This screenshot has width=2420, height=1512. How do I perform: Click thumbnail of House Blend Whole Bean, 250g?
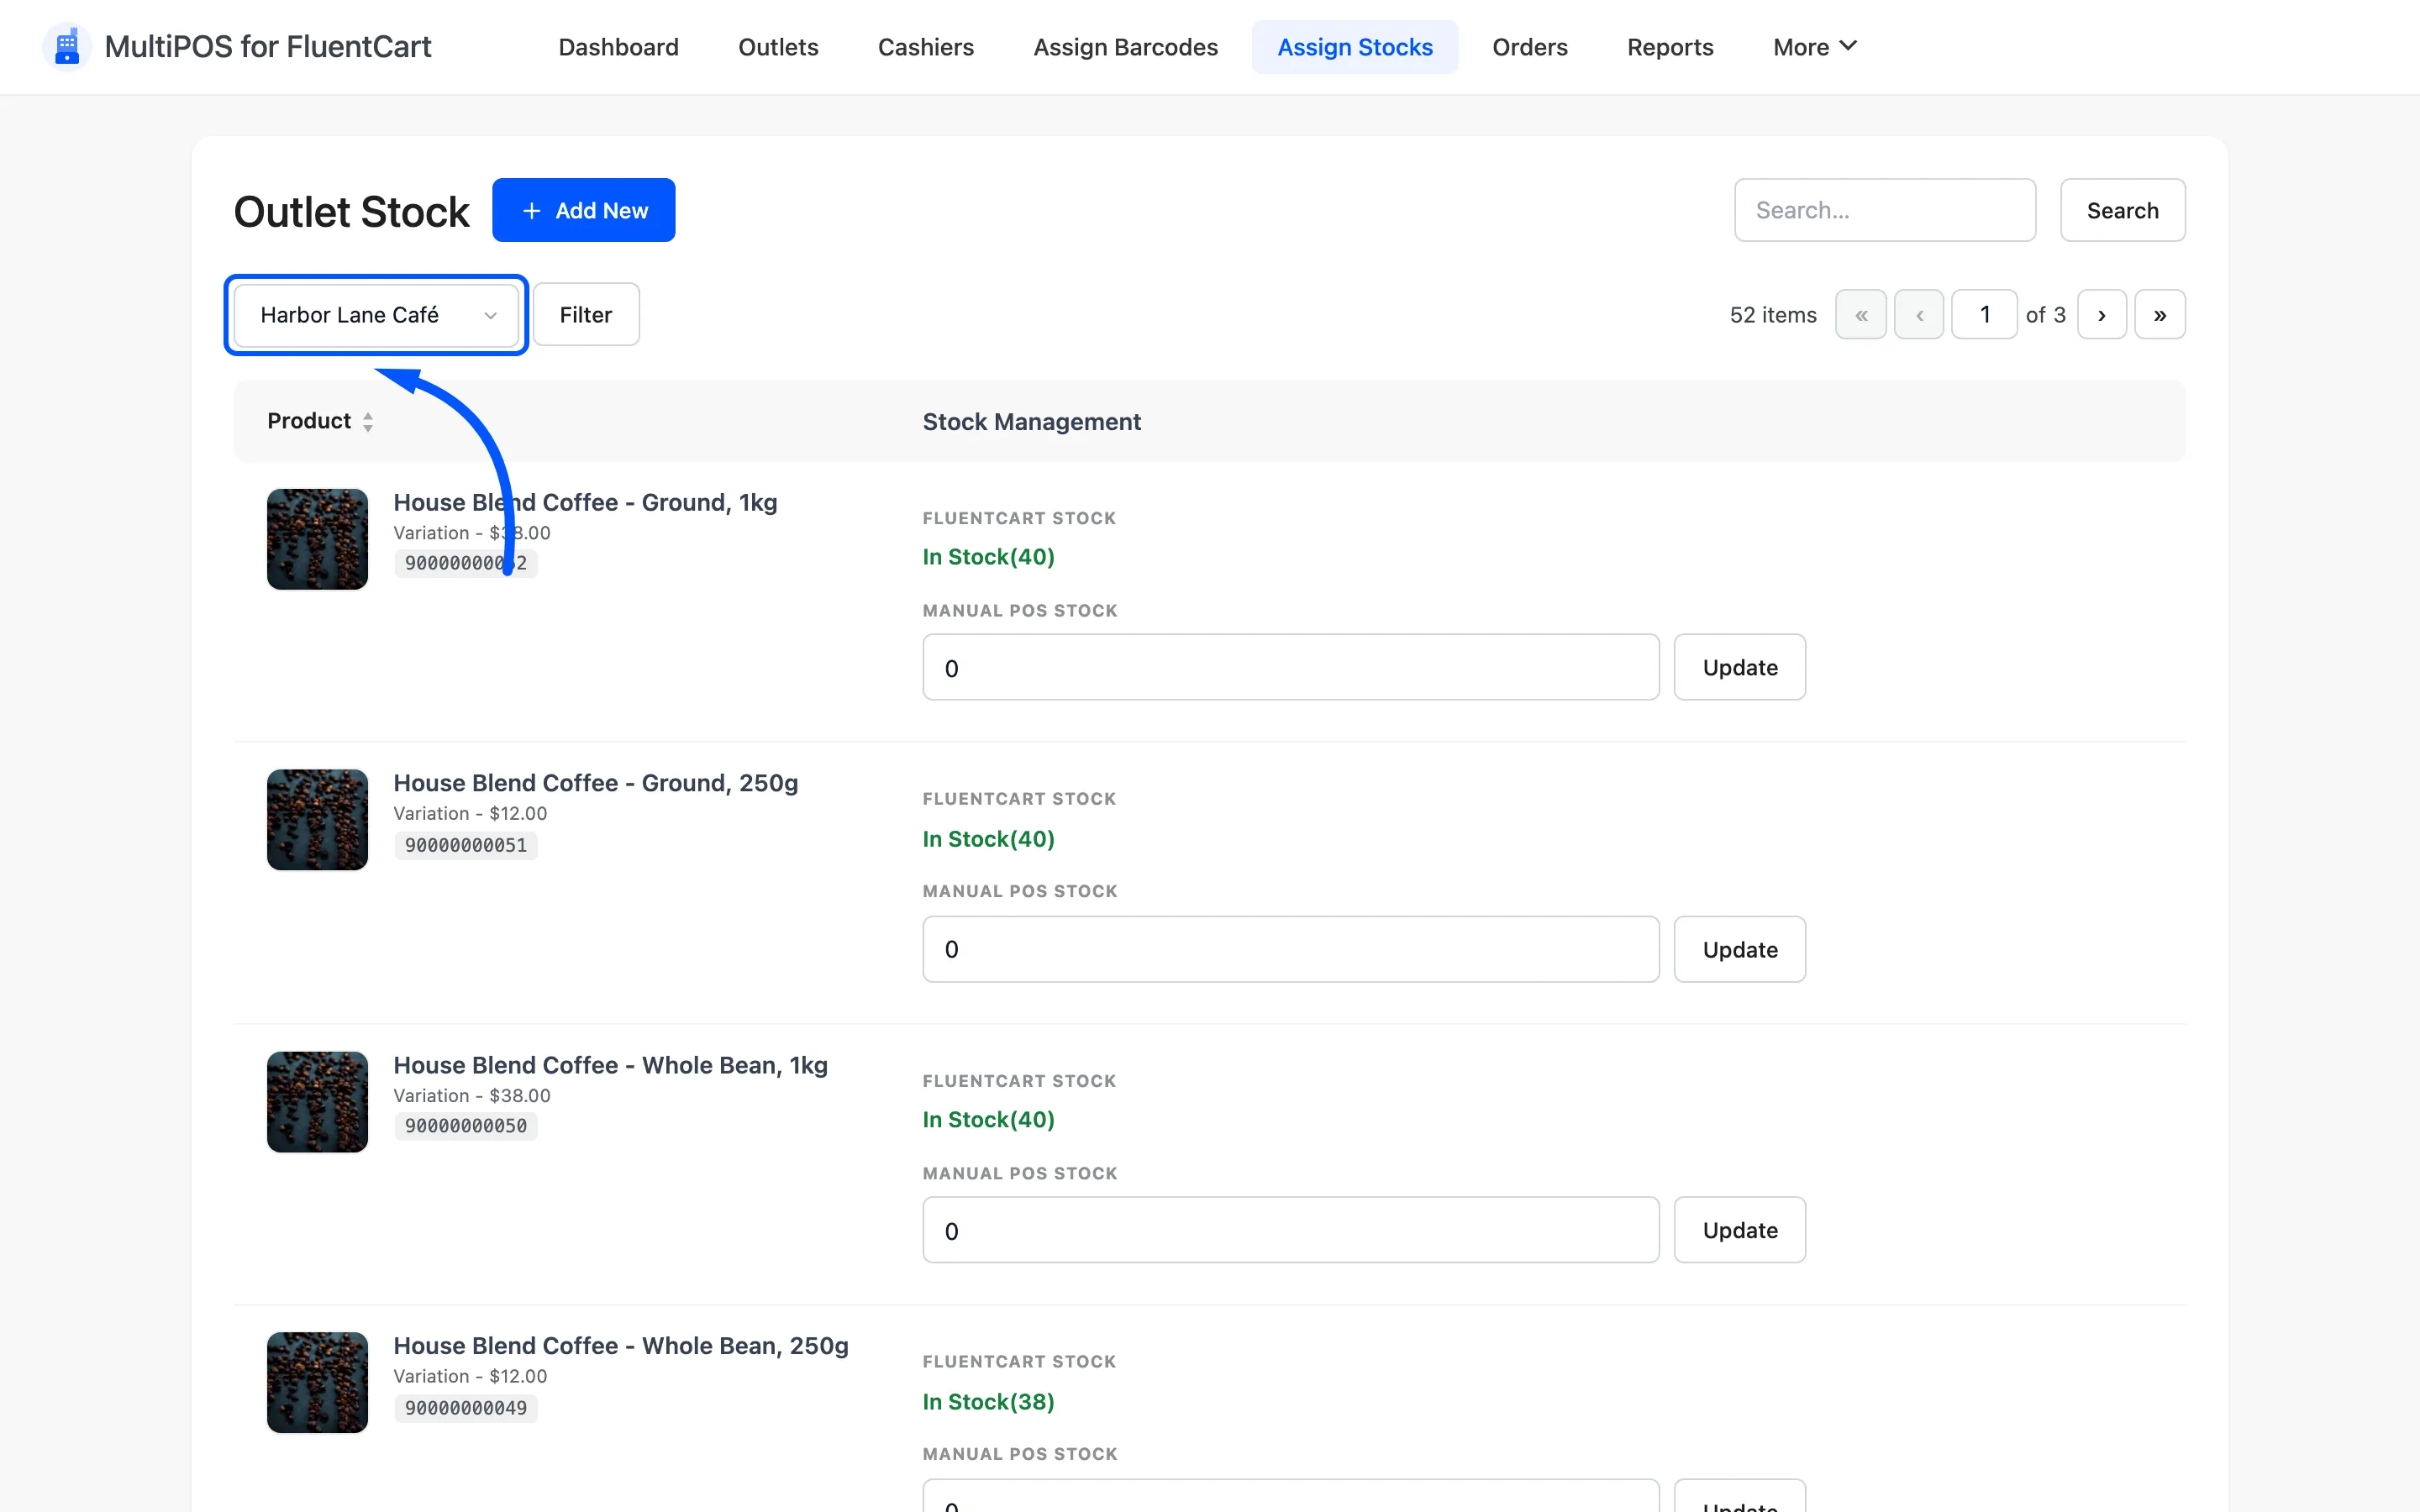(x=317, y=1382)
